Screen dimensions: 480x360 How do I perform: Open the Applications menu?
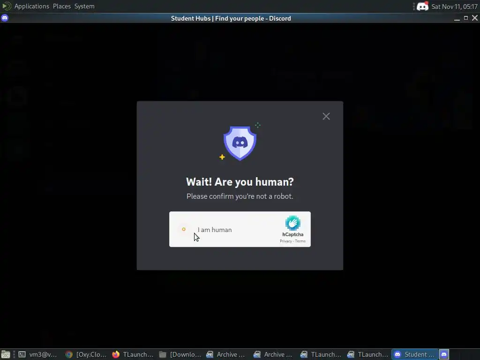(x=32, y=6)
